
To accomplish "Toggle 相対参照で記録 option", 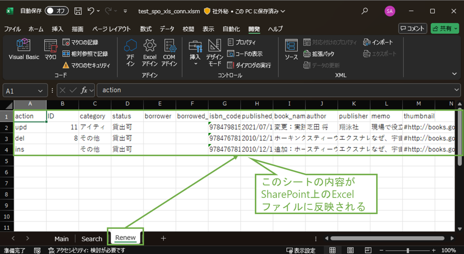I will click(85, 54).
